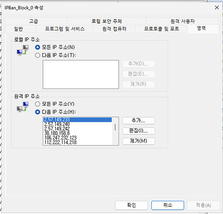Open the 프로토콜 및 포트 tab
223x214 pixels.
(x=161, y=29)
